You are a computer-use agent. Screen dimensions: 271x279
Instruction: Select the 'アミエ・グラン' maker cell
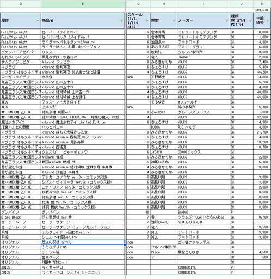click(x=204, y=47)
